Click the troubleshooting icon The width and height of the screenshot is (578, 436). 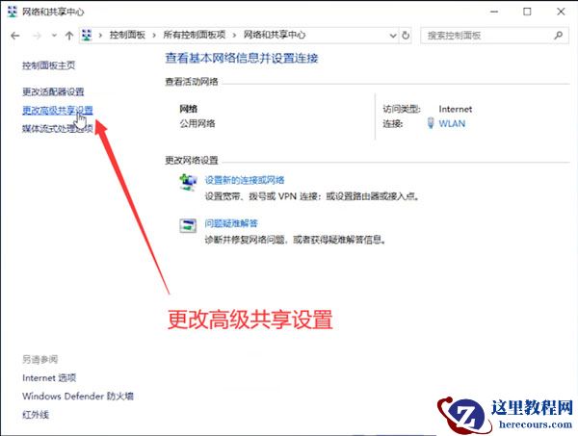tap(188, 225)
